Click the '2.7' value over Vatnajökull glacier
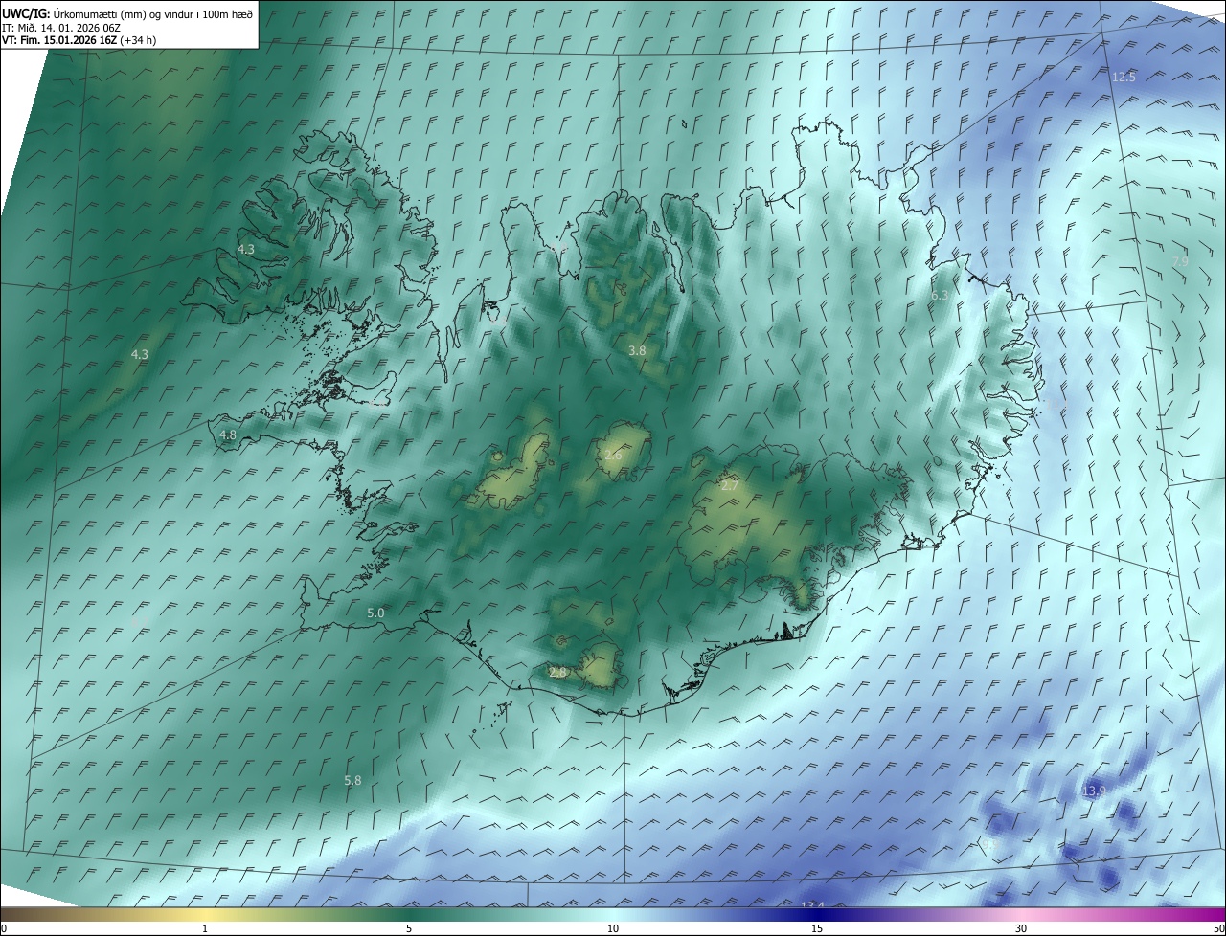 tap(730, 486)
